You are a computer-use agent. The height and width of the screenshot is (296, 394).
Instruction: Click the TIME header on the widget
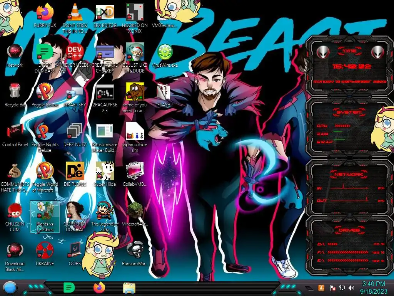[349, 51]
